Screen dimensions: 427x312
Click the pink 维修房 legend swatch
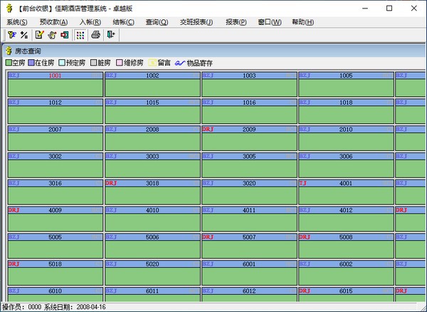119,63
